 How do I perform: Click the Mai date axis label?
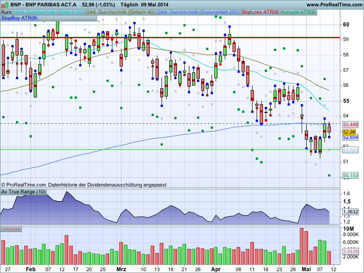pos(306,269)
